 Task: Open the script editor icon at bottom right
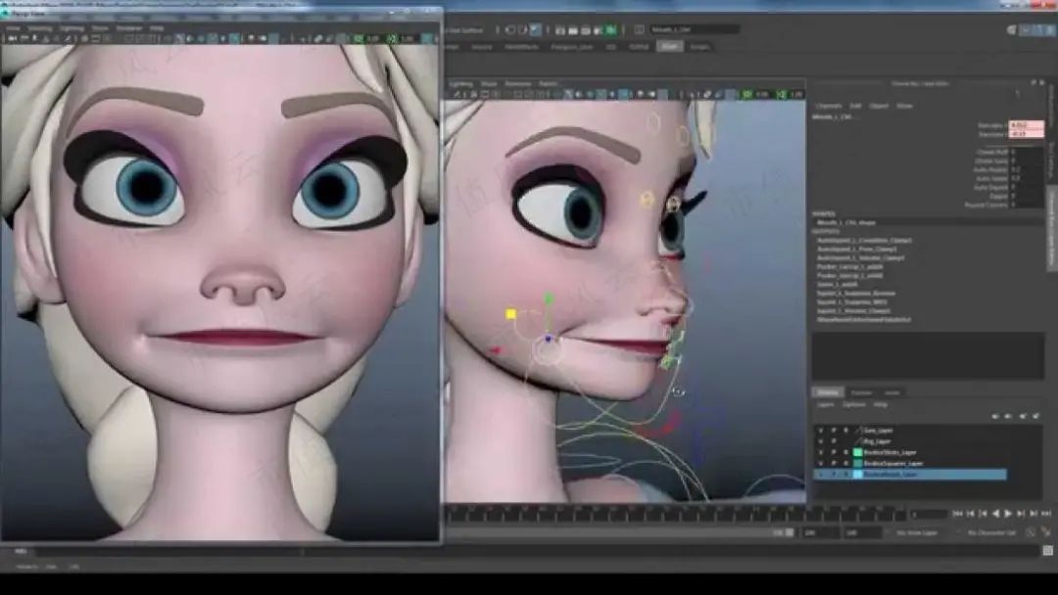click(x=1048, y=551)
